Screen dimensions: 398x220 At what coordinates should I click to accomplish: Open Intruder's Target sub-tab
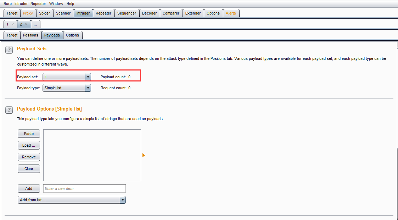12,35
